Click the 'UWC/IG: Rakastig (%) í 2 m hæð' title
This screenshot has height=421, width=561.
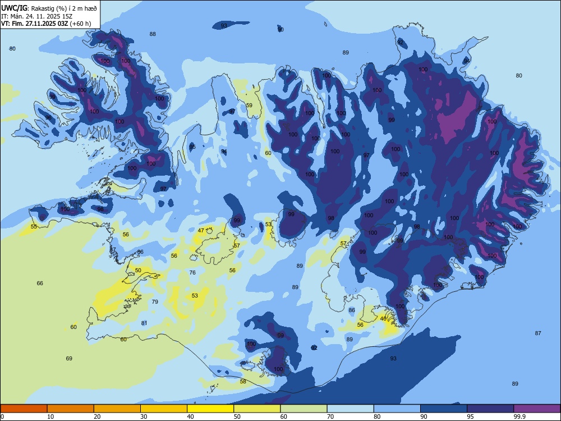click(49, 8)
